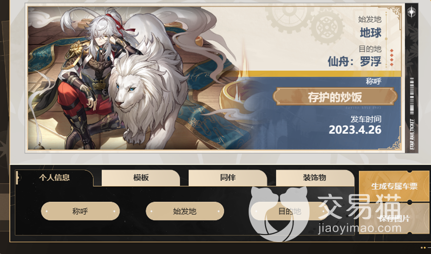Click the destination text 仙舟：罗浮
The image size is (431, 254).
[355, 61]
